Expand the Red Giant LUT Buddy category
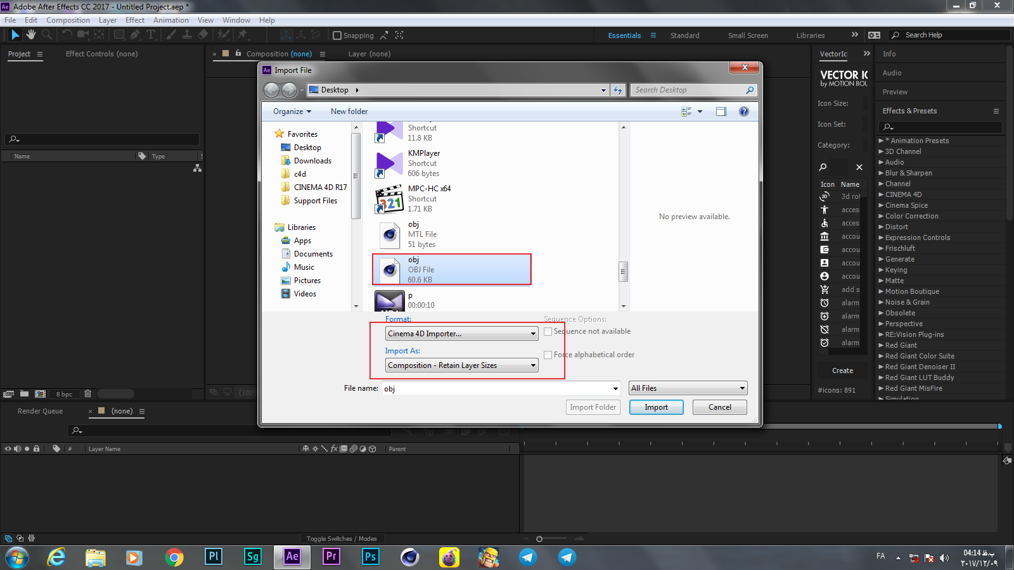Viewport: 1014px width, 570px height. coord(881,377)
